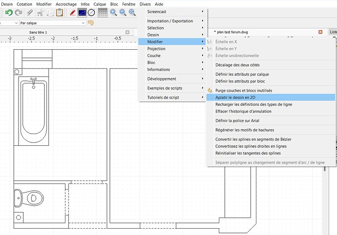
Task: Click the orange back-arrow icon near Par calque
Action: pyautogui.click(x=91, y=23)
